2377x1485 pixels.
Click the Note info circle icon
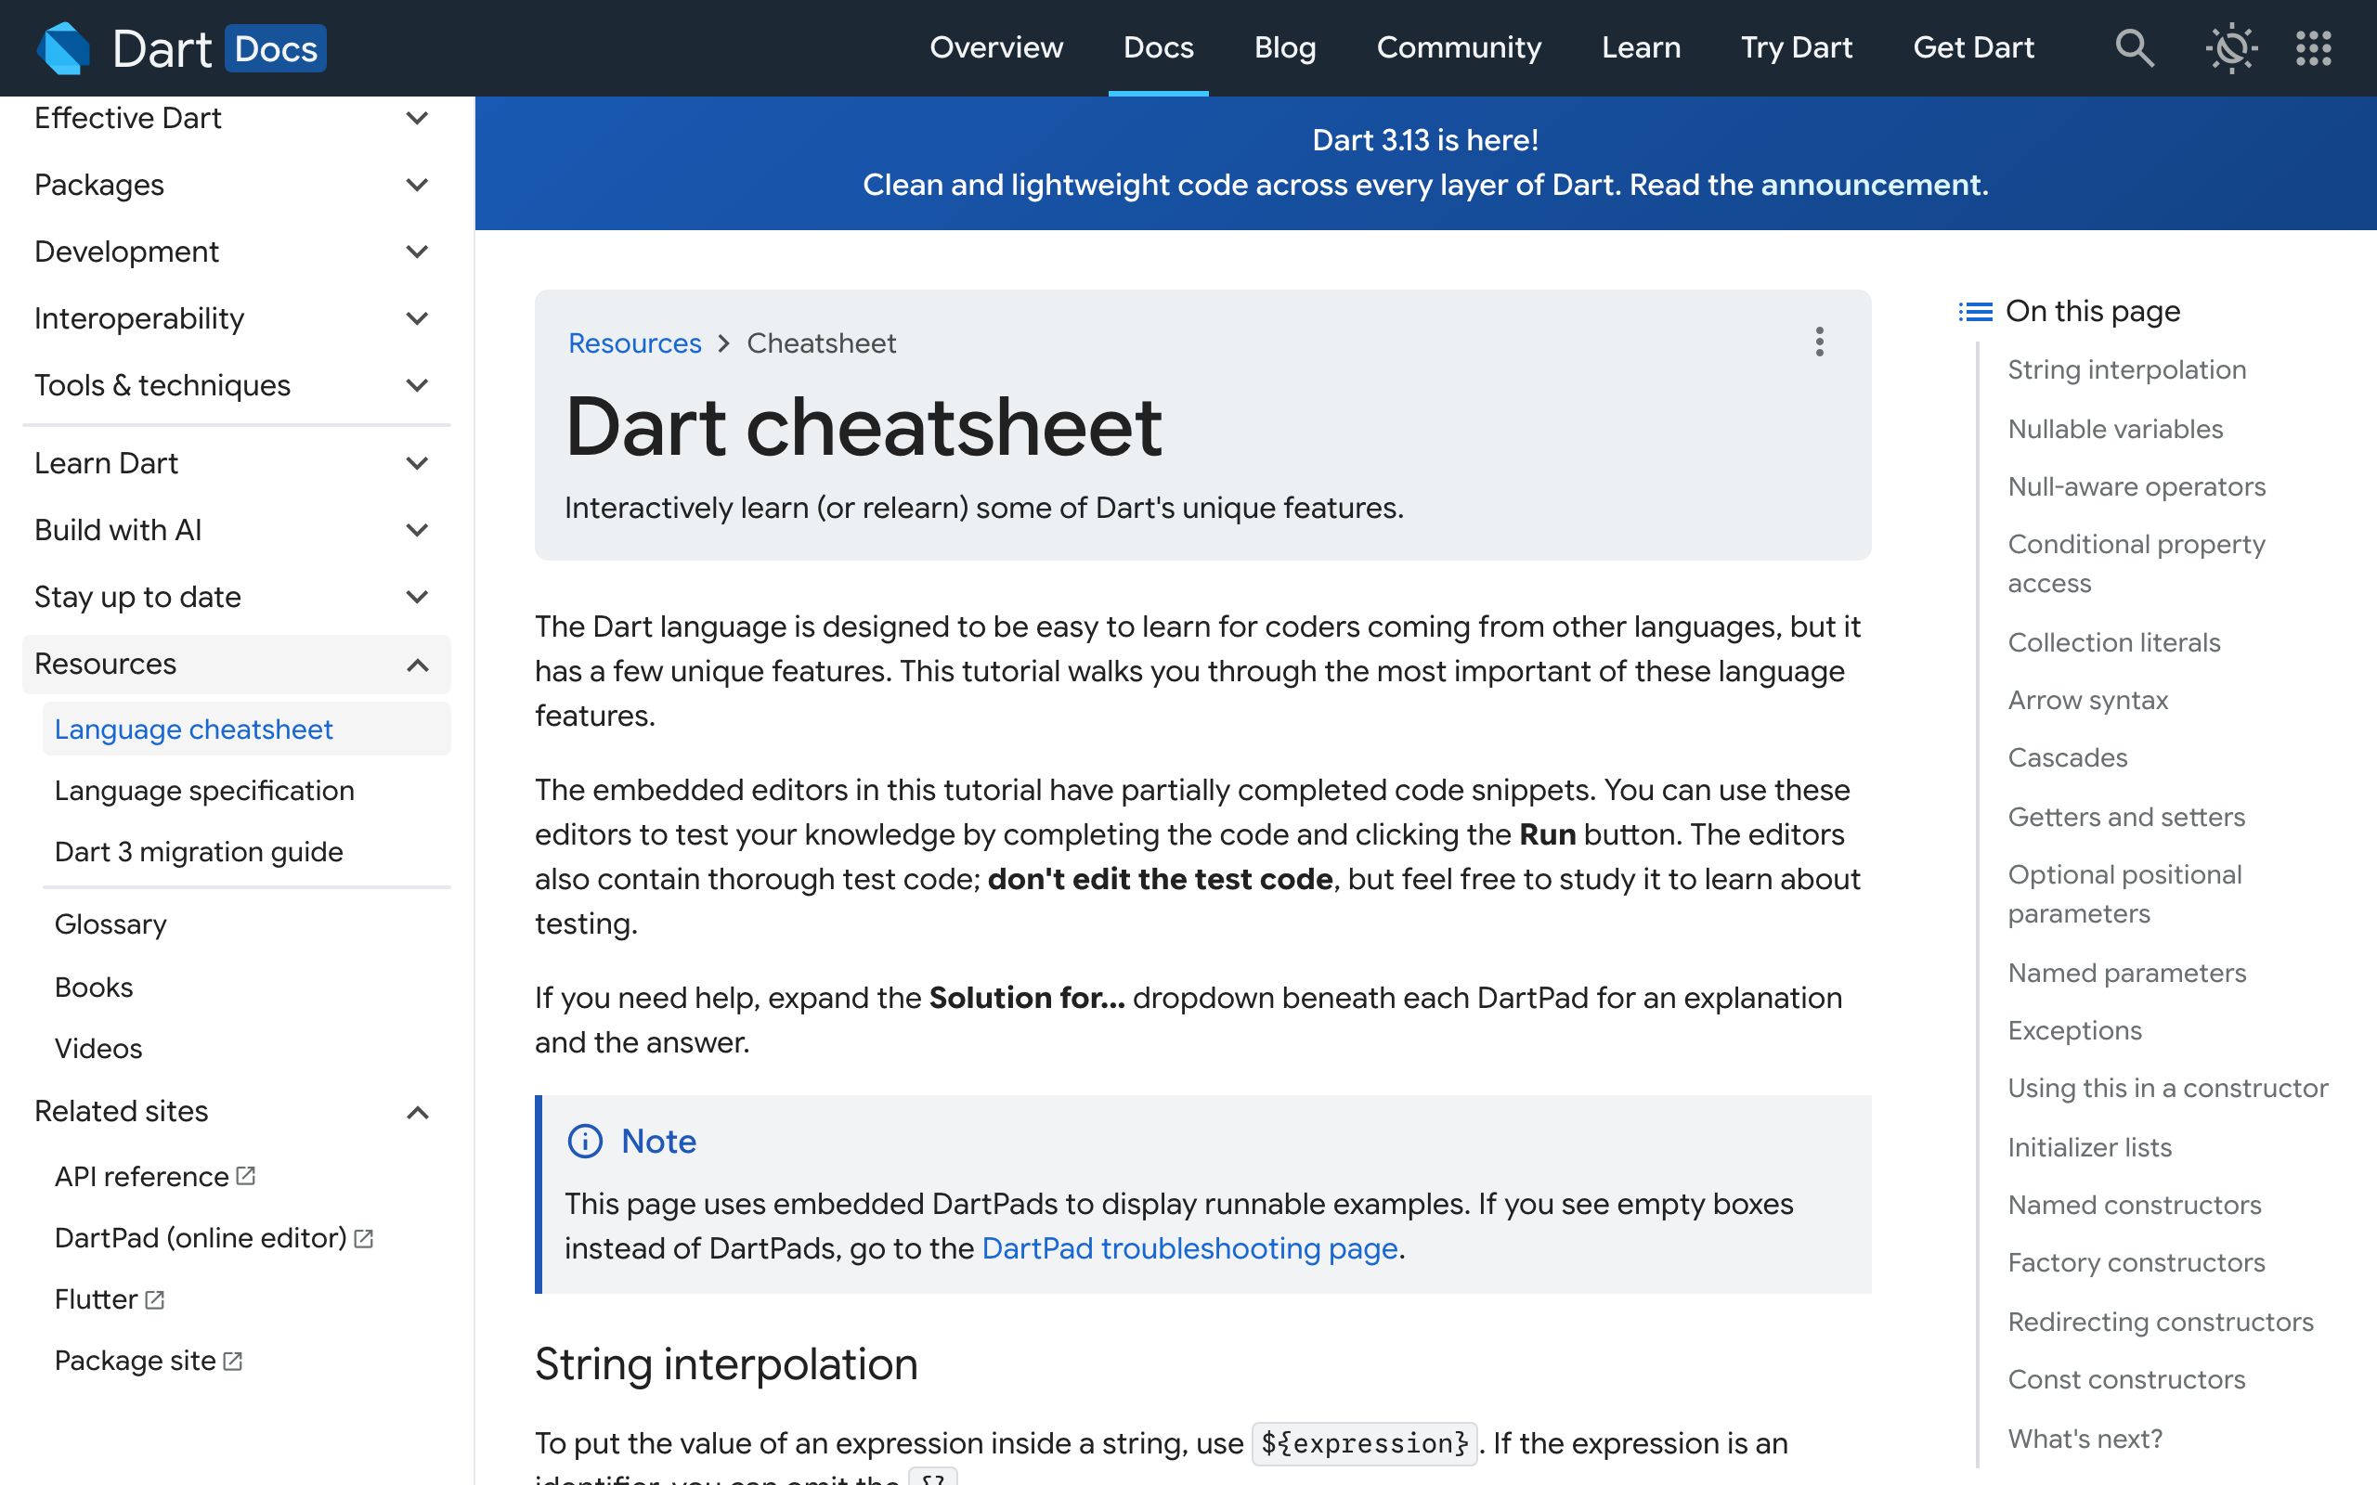(585, 1141)
